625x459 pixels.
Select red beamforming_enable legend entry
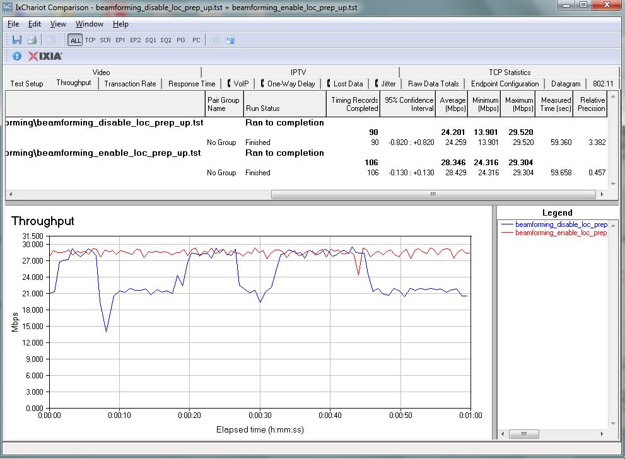[x=554, y=233]
